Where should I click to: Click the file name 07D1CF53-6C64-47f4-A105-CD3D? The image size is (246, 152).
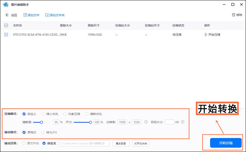click(36, 35)
